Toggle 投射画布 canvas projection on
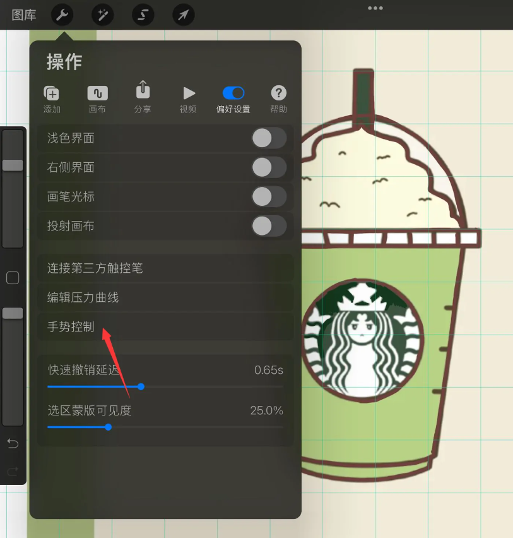This screenshot has width=513, height=538. point(269,225)
